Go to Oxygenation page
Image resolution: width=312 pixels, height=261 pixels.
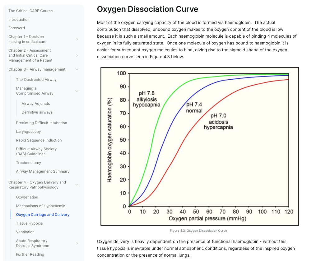pyautogui.click(x=27, y=197)
